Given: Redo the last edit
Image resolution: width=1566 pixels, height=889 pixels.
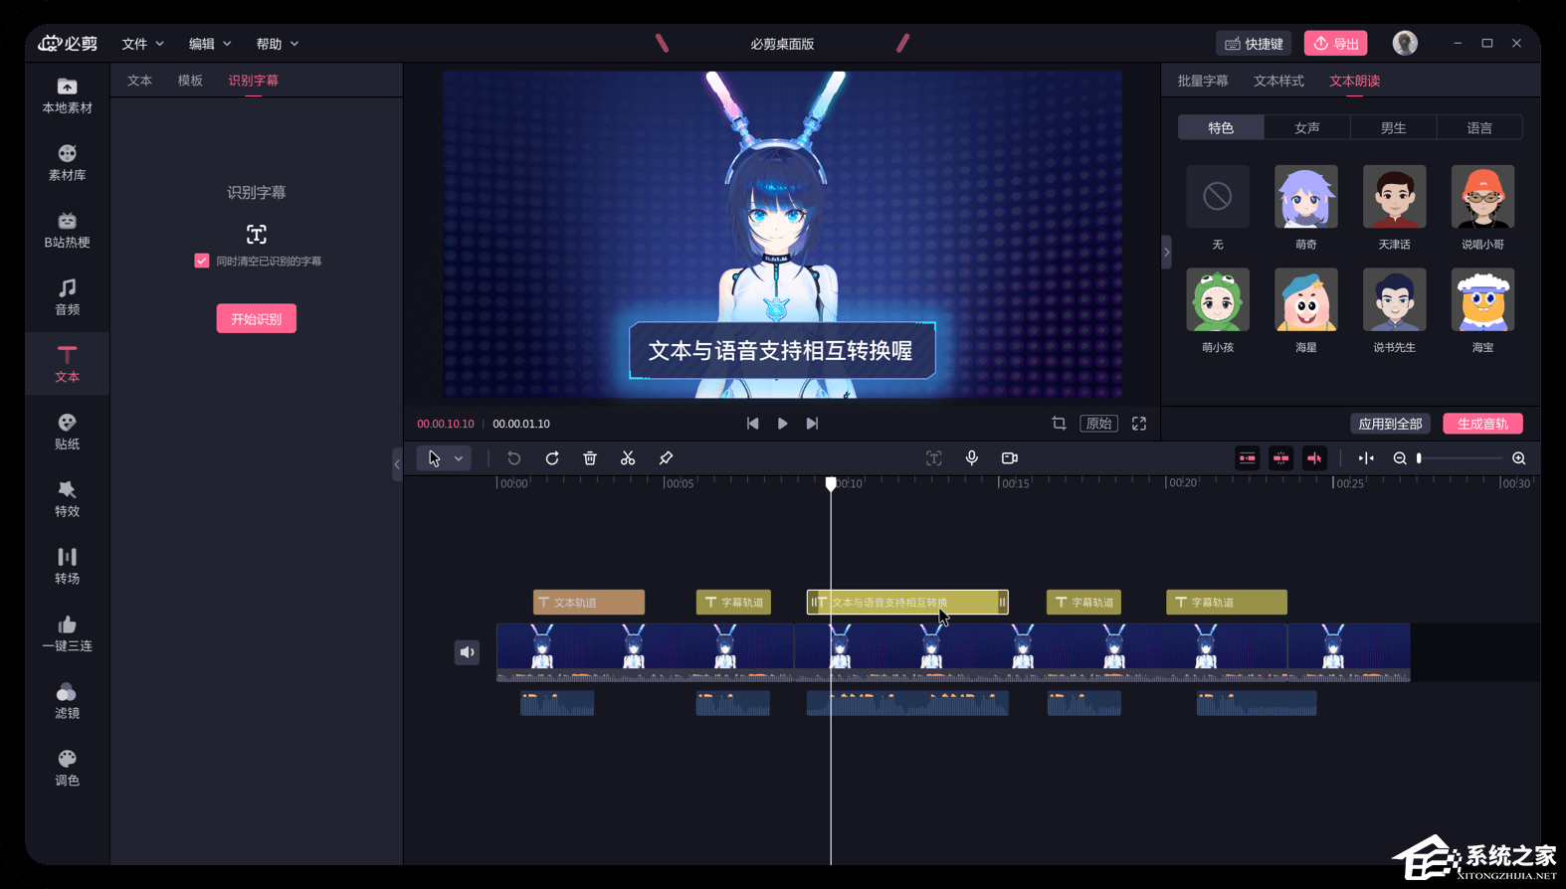Looking at the screenshot, I should 552,458.
